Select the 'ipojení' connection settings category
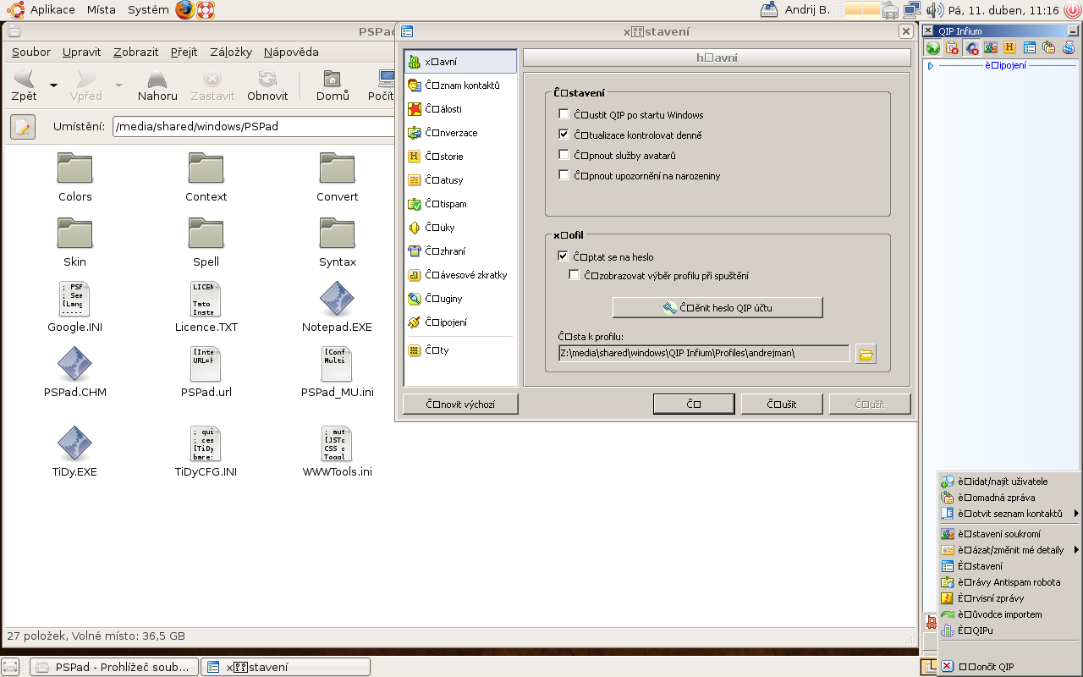This screenshot has height=677, width=1083. point(460,322)
